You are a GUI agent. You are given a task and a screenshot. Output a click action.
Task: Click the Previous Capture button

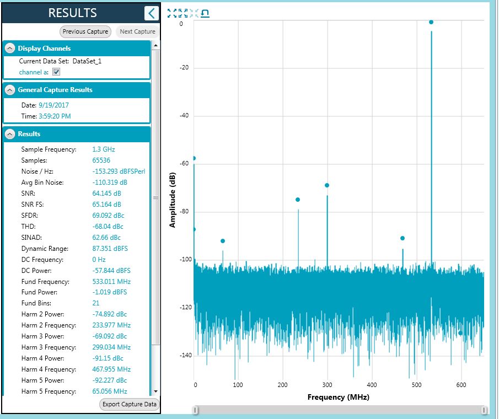point(85,31)
